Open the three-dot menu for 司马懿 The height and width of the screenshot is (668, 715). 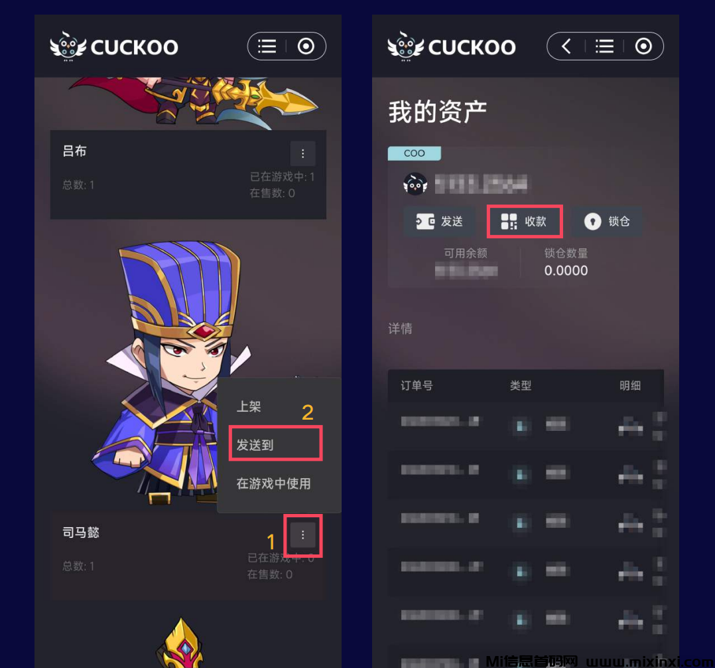(x=302, y=535)
